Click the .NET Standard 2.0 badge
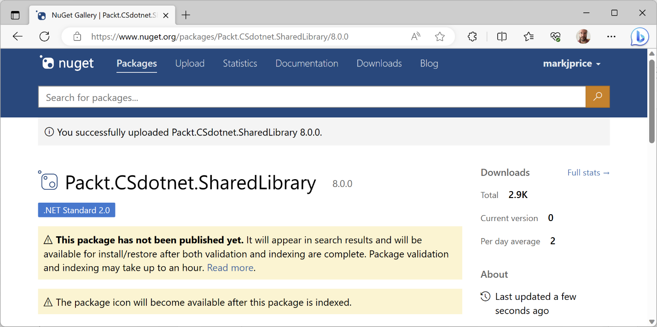Image resolution: width=657 pixels, height=327 pixels. tap(76, 210)
